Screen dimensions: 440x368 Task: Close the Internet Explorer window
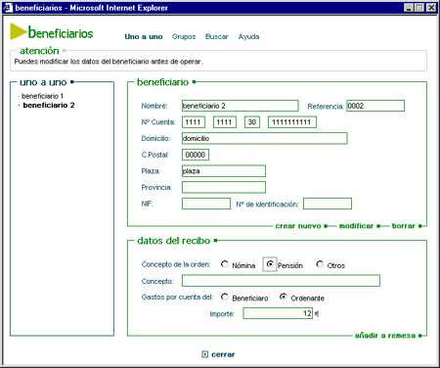click(x=431, y=8)
